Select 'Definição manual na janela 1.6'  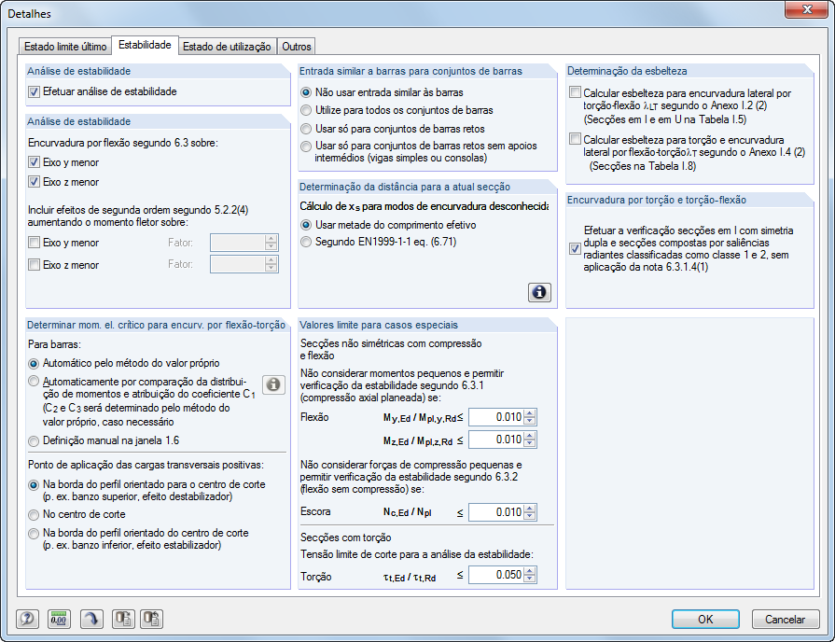tap(34, 441)
